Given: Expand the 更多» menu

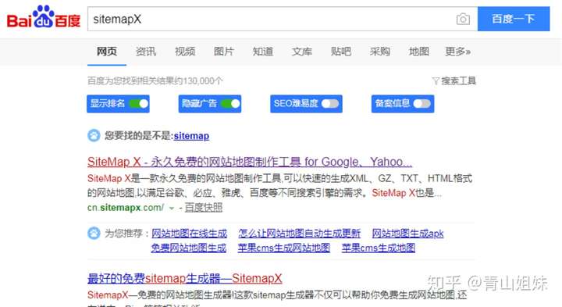Looking at the screenshot, I should (457, 52).
